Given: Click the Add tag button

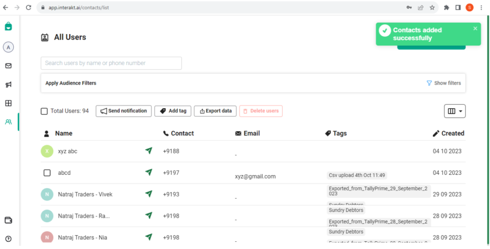Looking at the screenshot, I should pos(173,111).
